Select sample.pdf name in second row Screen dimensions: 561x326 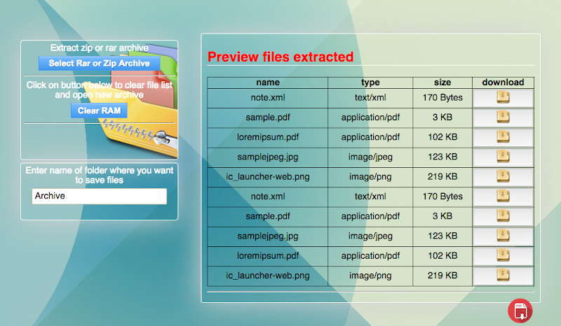click(x=268, y=118)
